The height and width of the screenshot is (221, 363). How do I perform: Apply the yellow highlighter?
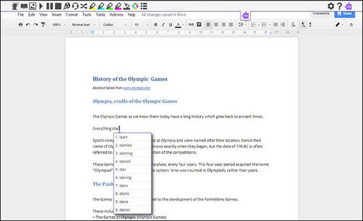[93, 6]
